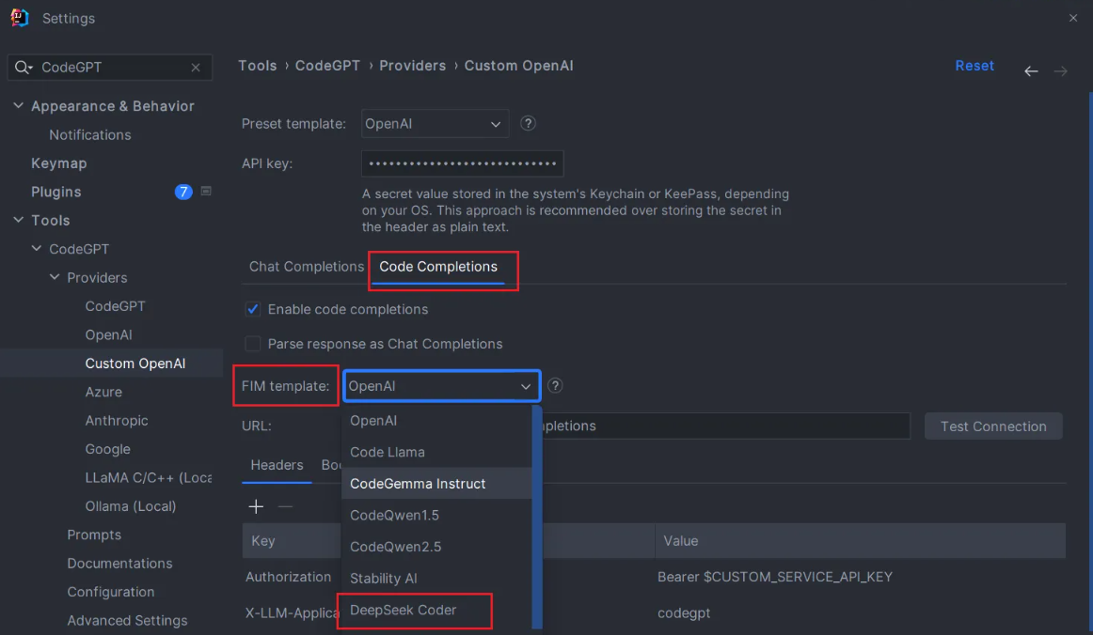Click the small icon right of Plugins badge
The image size is (1093, 635).
click(x=206, y=191)
